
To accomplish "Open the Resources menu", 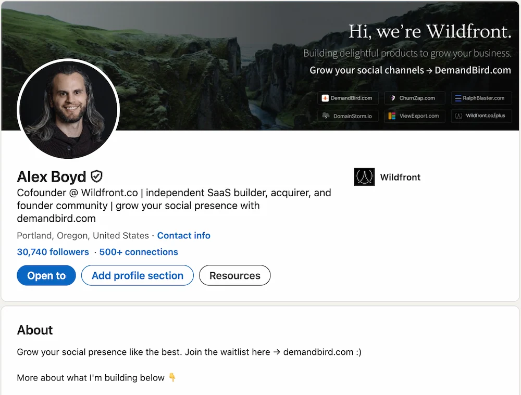I will pos(234,275).
